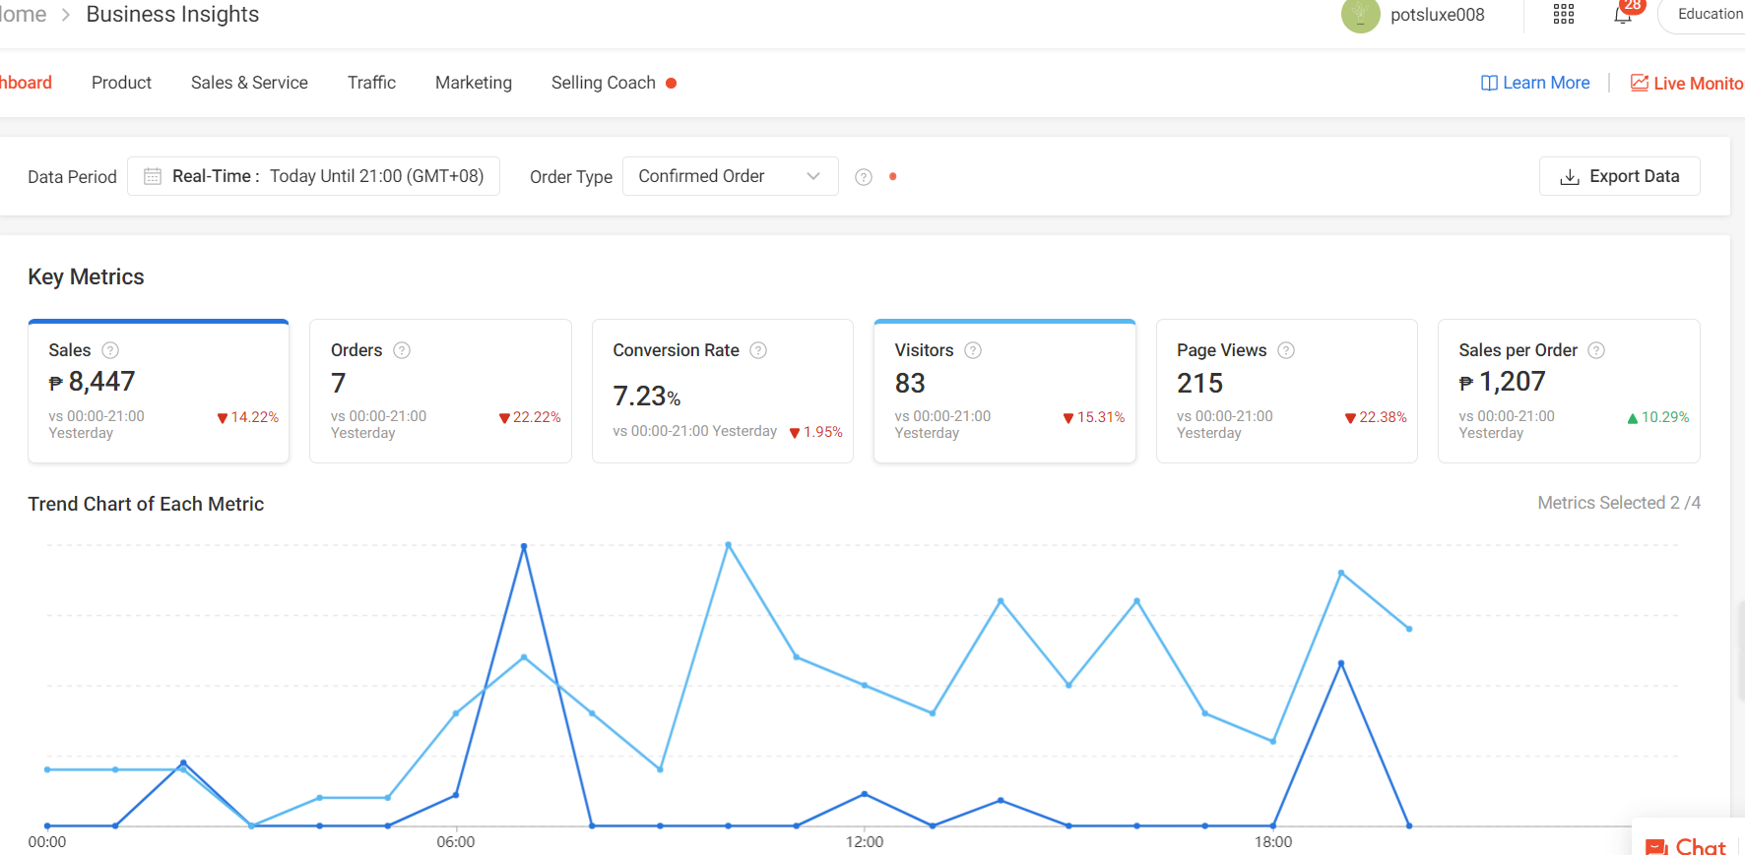1745x855 pixels.
Task: Open the Dashboard tab
Action: (x=26, y=83)
